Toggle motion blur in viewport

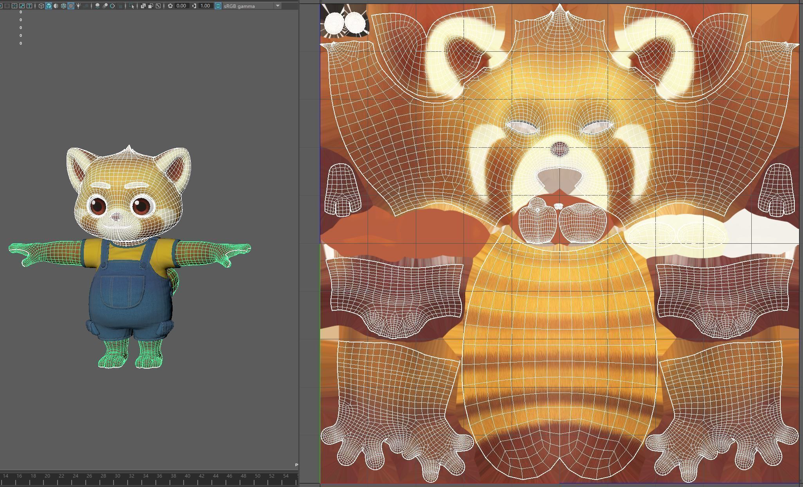tap(105, 6)
